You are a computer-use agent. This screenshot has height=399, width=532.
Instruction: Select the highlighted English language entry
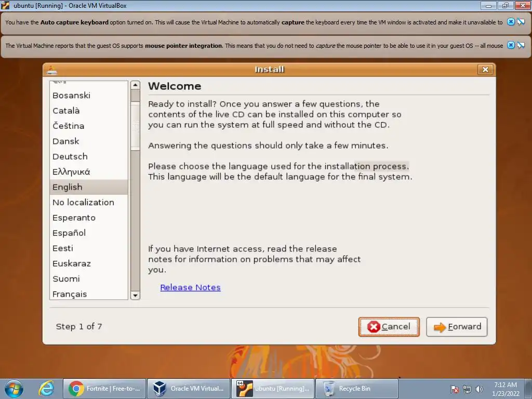(x=88, y=187)
